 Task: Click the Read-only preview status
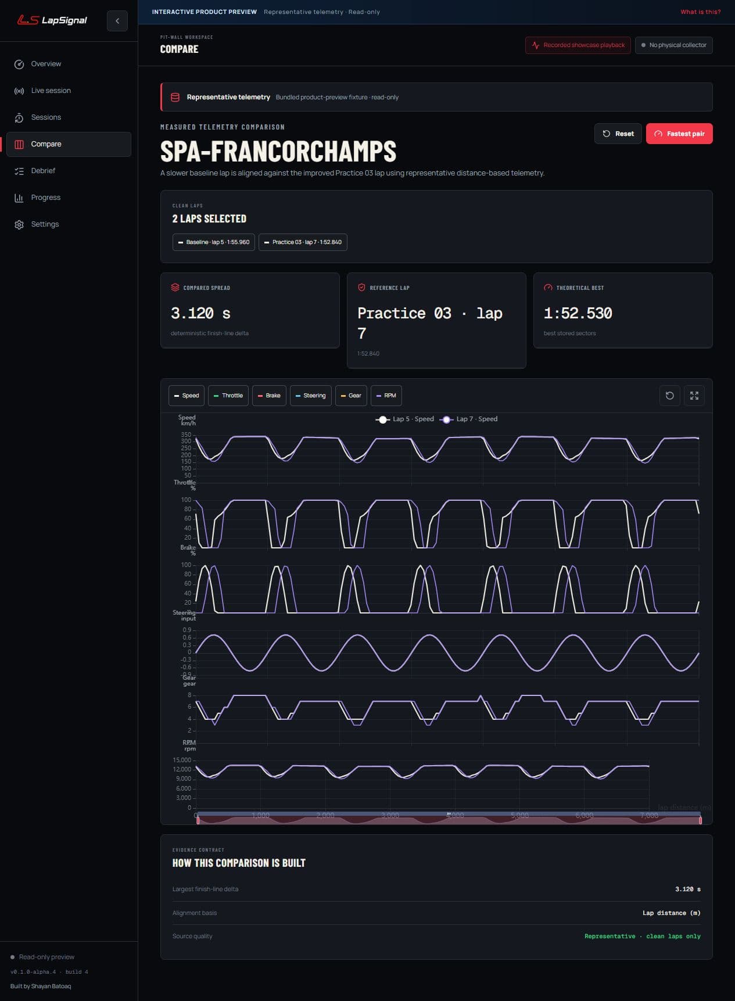tap(42, 957)
